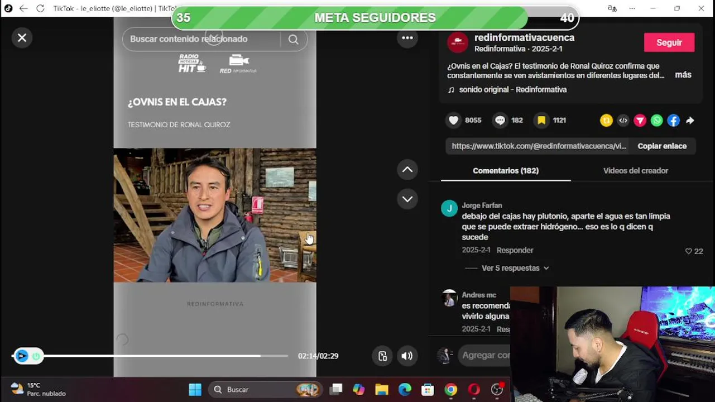Click the browser back arrow

point(23,8)
